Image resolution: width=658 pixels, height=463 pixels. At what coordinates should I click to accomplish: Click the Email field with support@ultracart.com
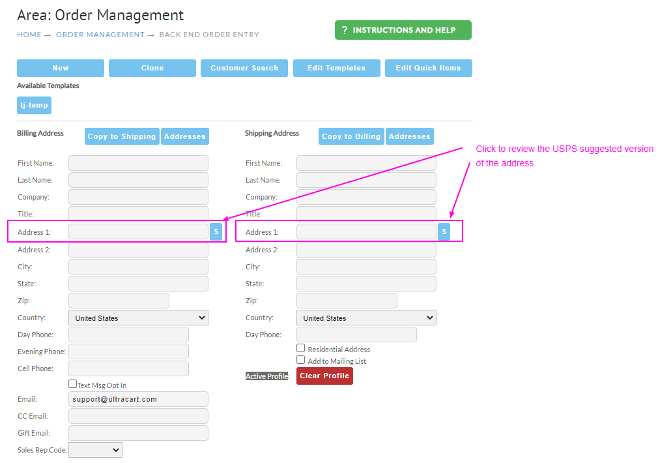click(x=138, y=399)
